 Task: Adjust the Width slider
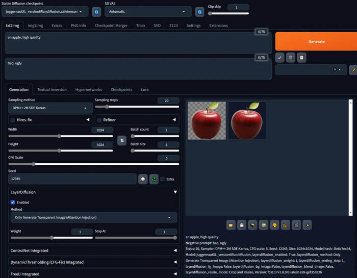pyautogui.click(x=61, y=136)
